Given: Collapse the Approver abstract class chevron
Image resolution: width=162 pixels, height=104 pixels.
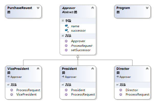Looking at the screenshot, I should (x=93, y=8).
